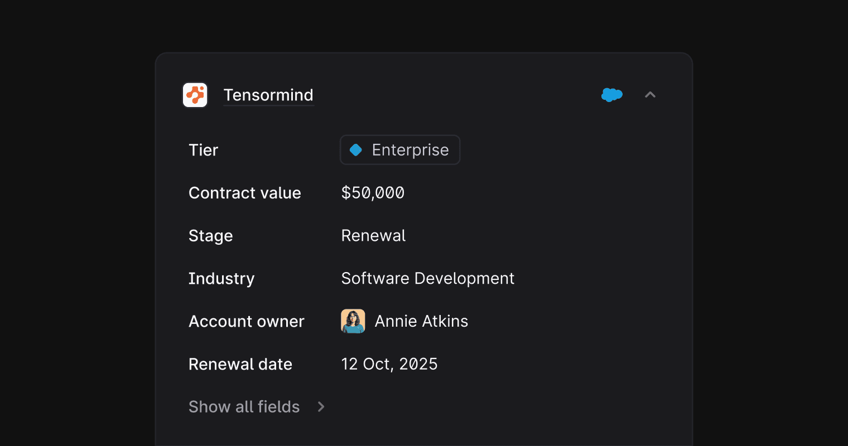The height and width of the screenshot is (446, 848).
Task: Click the Software Development industry value
Action: click(427, 278)
